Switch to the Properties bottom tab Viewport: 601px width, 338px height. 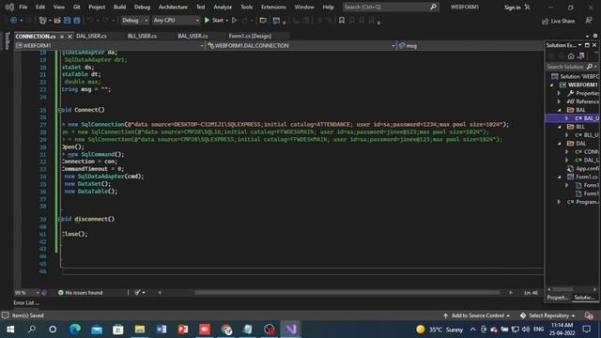pos(558,298)
